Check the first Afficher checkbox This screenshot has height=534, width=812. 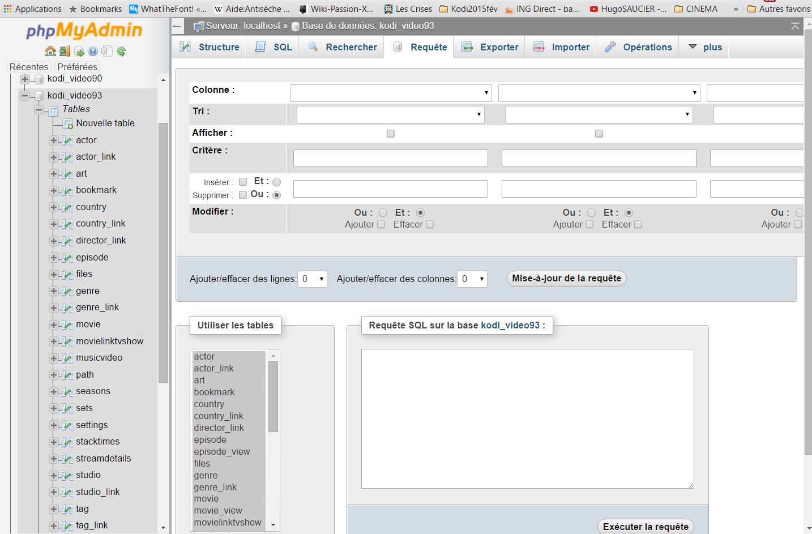[x=390, y=134]
